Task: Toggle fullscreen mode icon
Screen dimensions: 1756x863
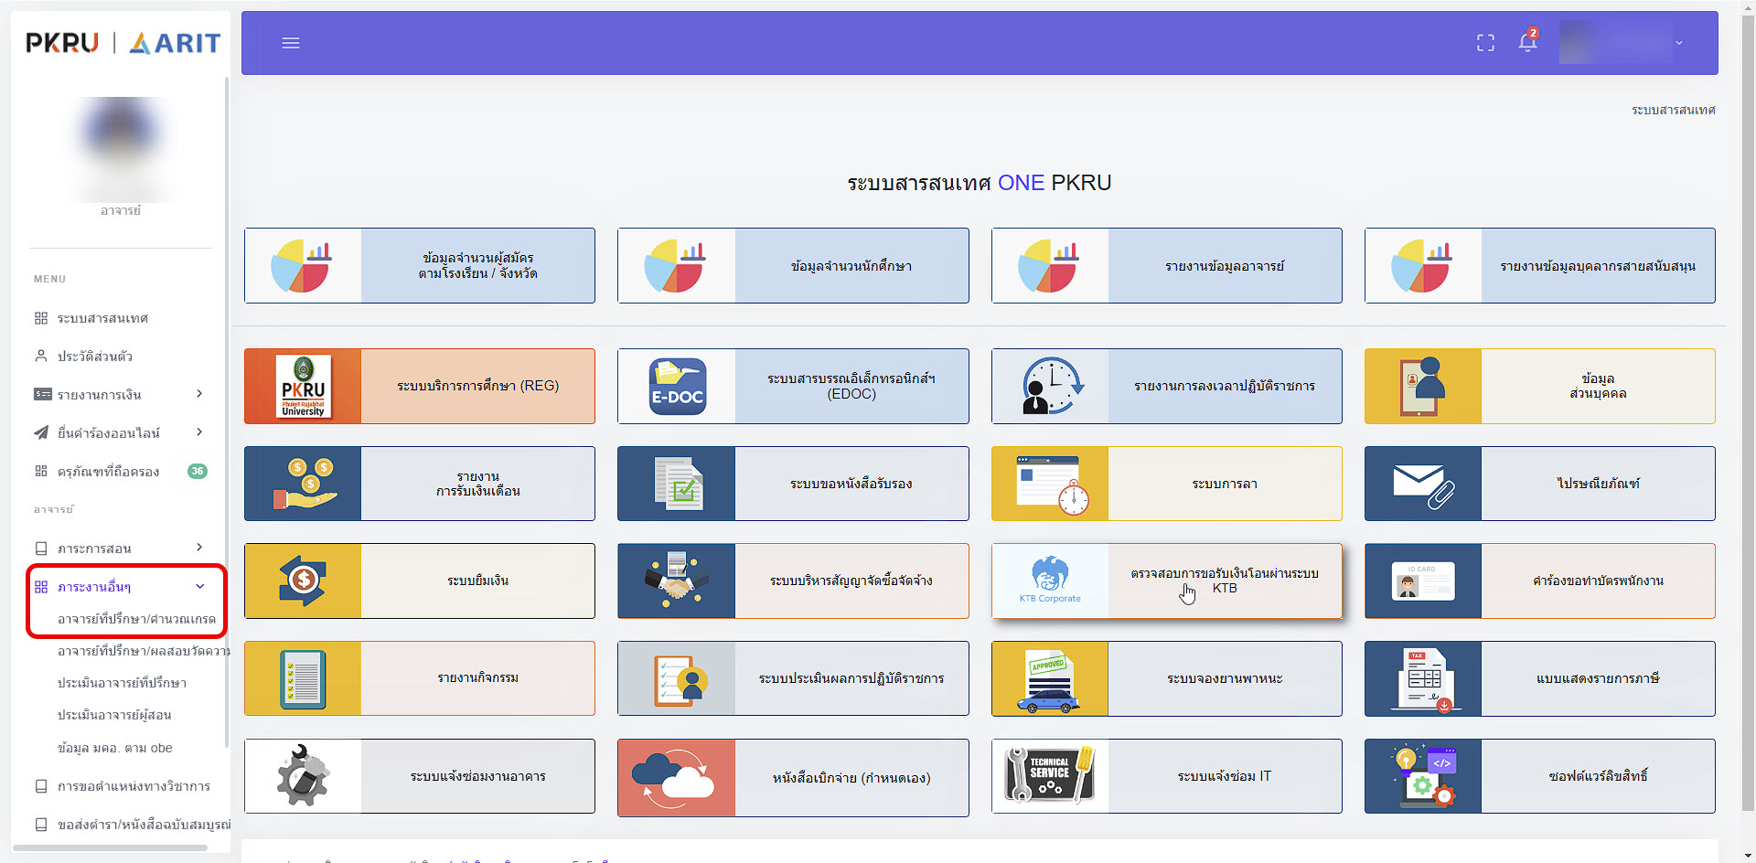Action: [x=1485, y=43]
